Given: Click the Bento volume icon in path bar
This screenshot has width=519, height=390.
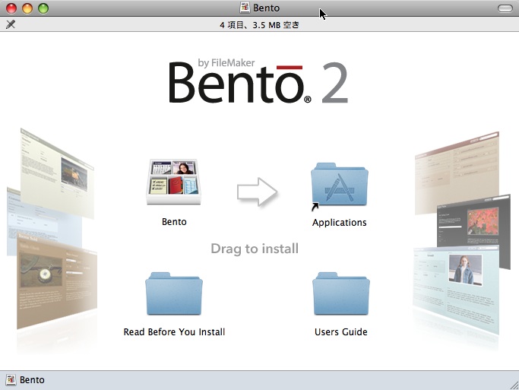Looking at the screenshot, I should [x=11, y=379].
